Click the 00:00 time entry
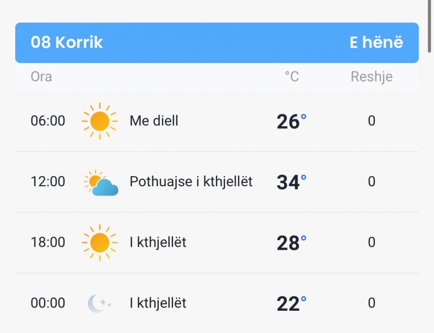The image size is (434, 333). tap(48, 303)
